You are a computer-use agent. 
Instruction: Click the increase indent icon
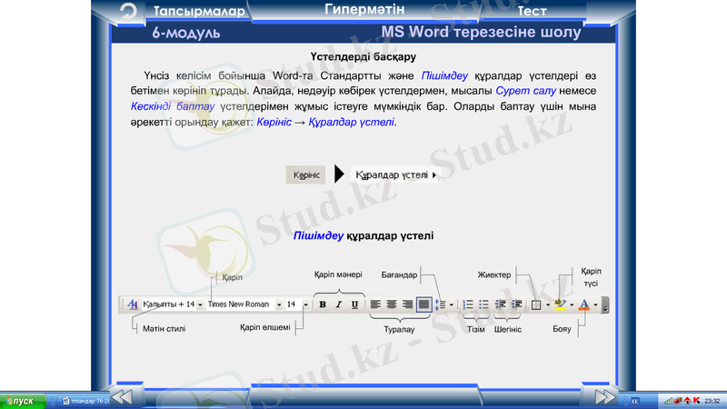[516, 304]
